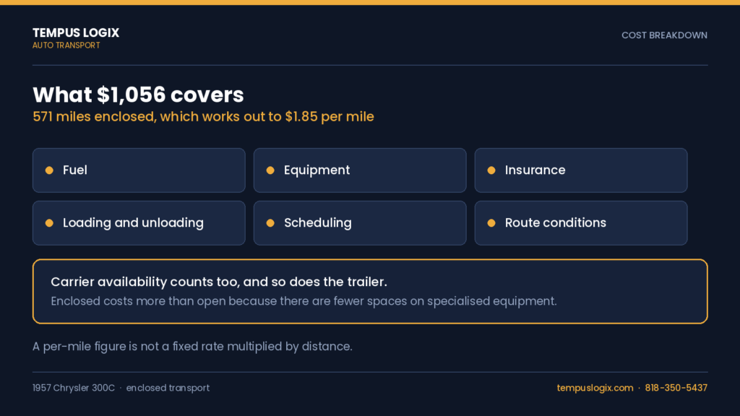
Task: Click the $1.85 per mile subtitle
Action: point(330,116)
